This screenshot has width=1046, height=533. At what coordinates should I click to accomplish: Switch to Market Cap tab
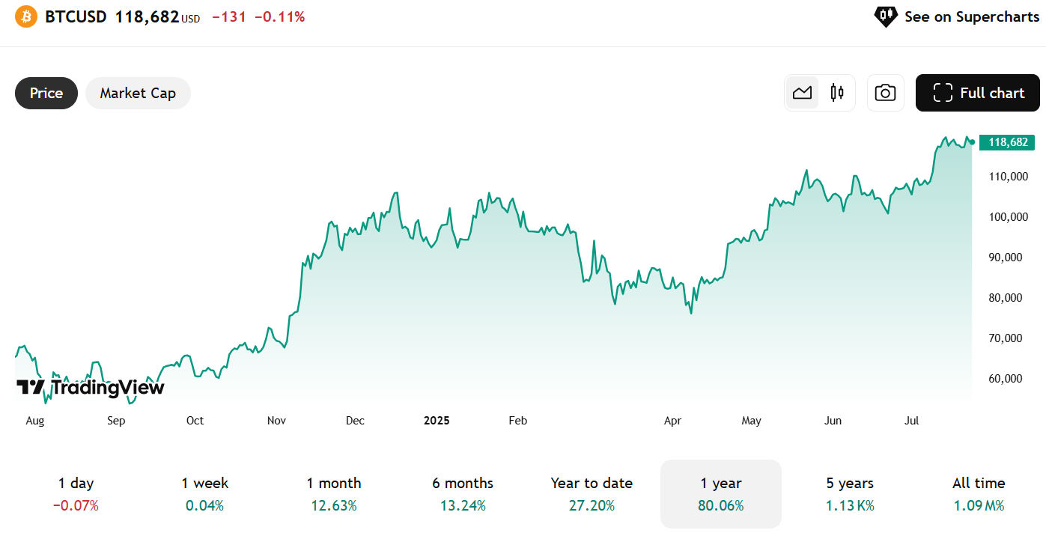coord(138,93)
